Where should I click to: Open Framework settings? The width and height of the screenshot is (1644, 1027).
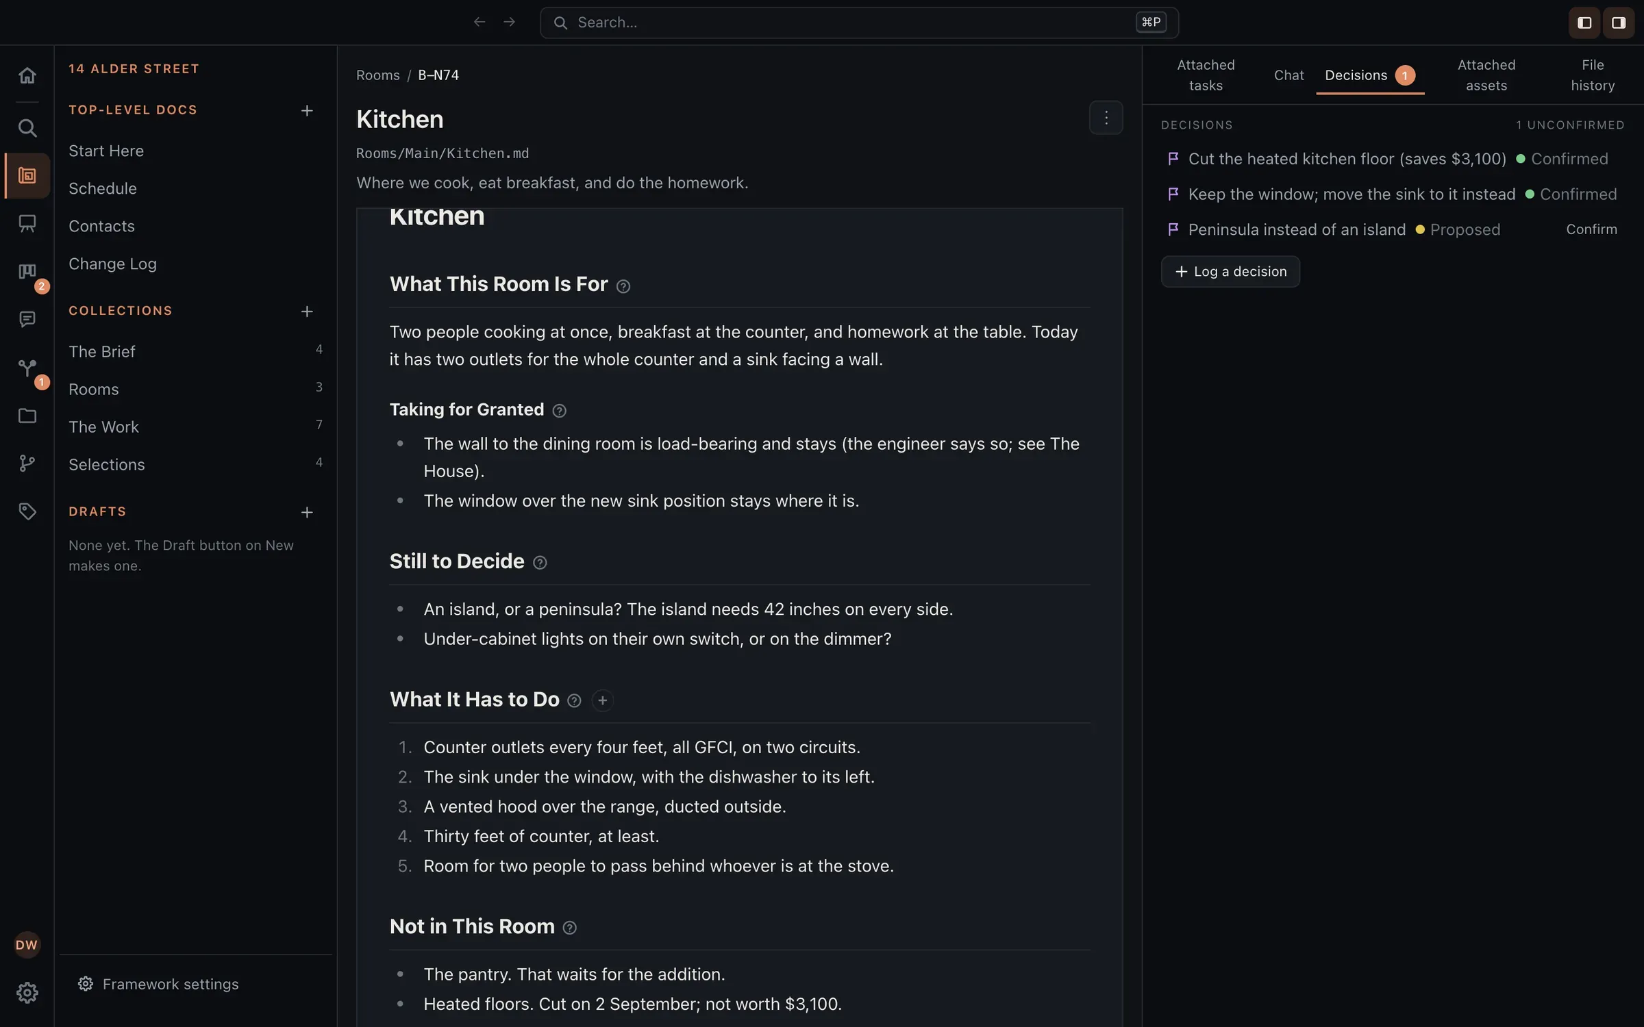pos(158,984)
